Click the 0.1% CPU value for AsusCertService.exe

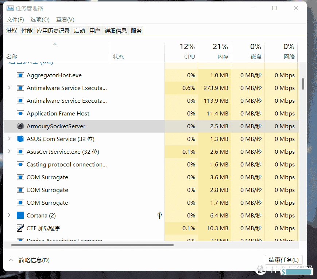click(189, 152)
